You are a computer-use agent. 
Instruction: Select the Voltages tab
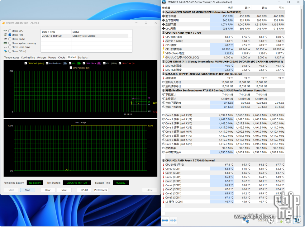point(42,58)
